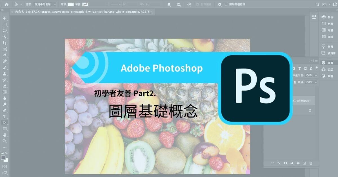Select the Gradient tool
This screenshot has width=338, height=177.
[x=5, y=92]
